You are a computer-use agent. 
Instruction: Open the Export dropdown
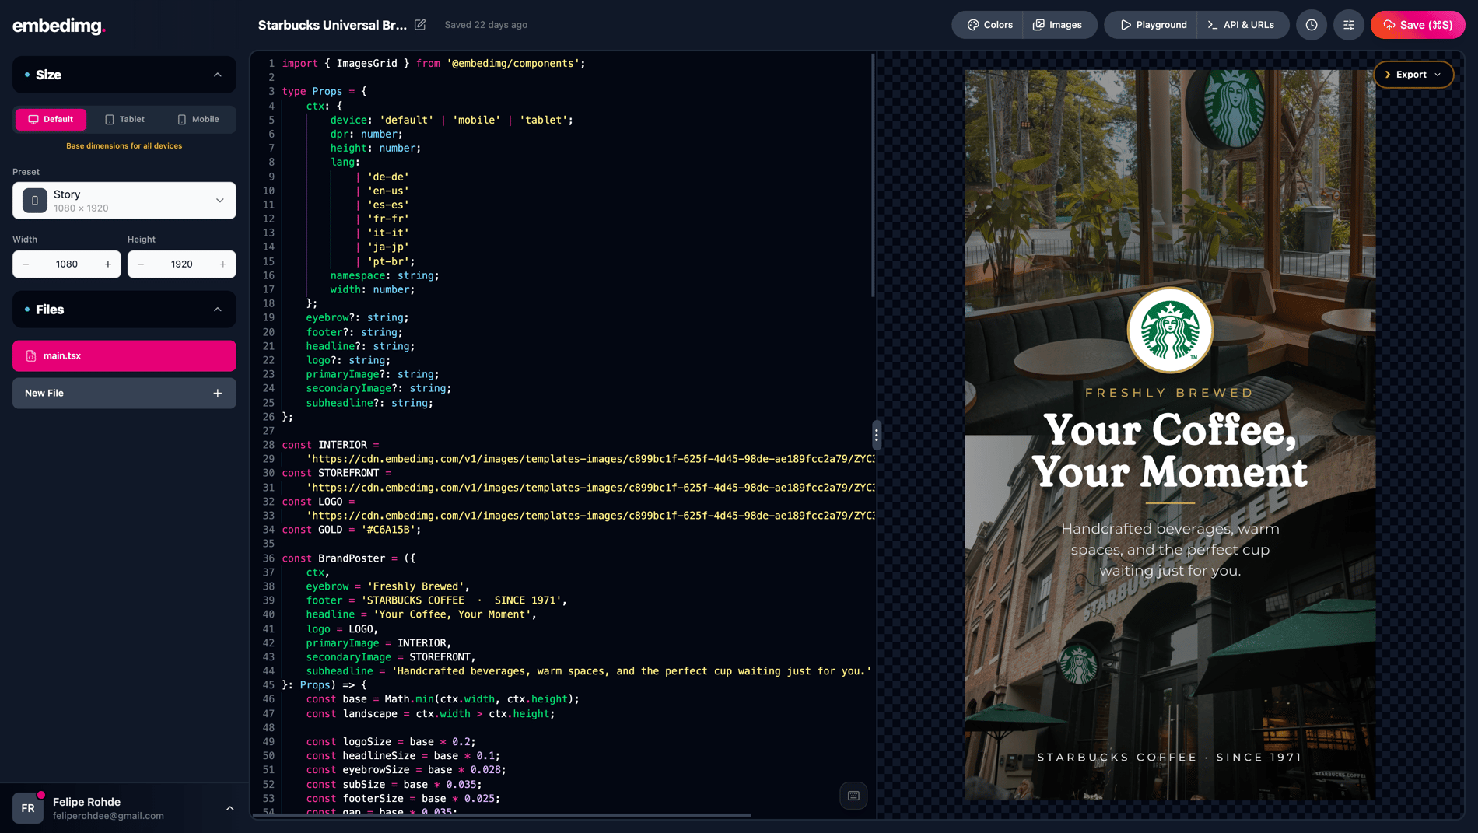(1413, 75)
